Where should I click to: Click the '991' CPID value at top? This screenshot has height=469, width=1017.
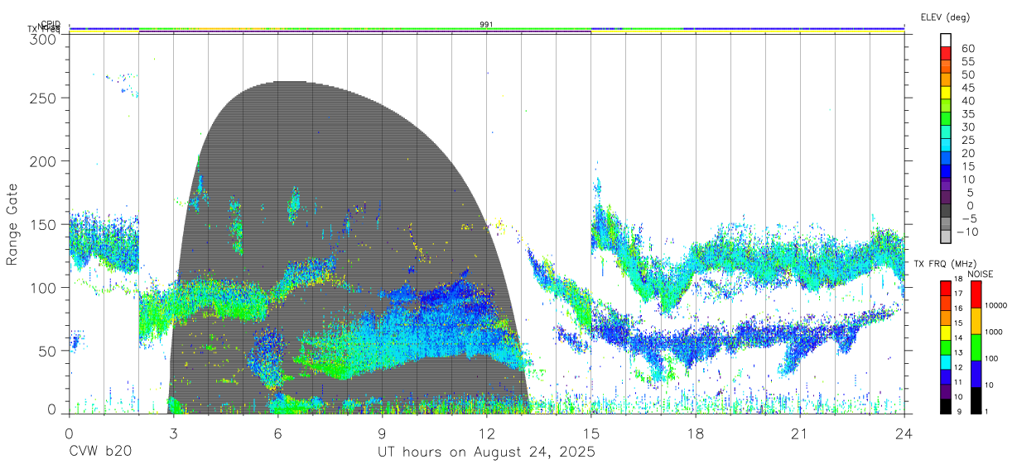pyautogui.click(x=486, y=25)
